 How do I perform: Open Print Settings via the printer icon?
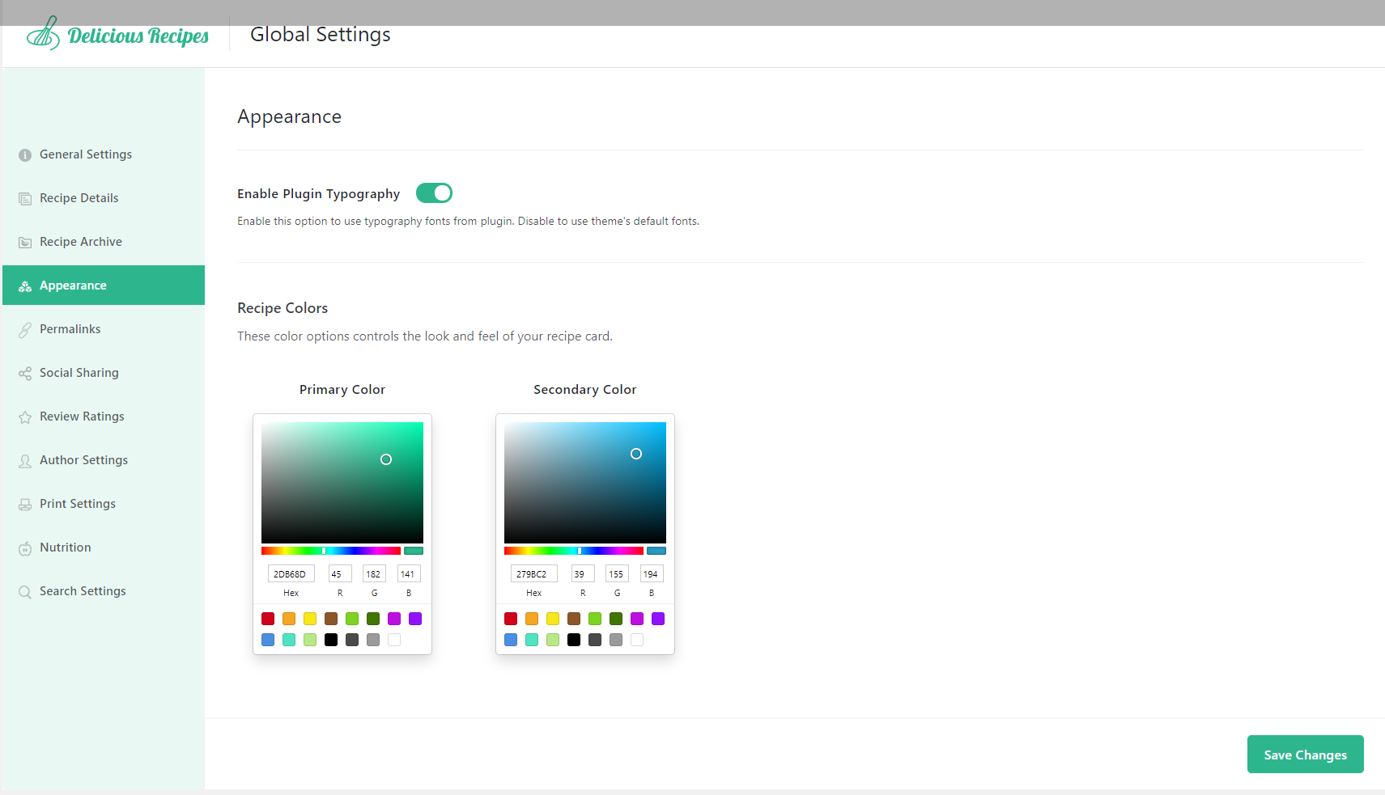tap(25, 503)
